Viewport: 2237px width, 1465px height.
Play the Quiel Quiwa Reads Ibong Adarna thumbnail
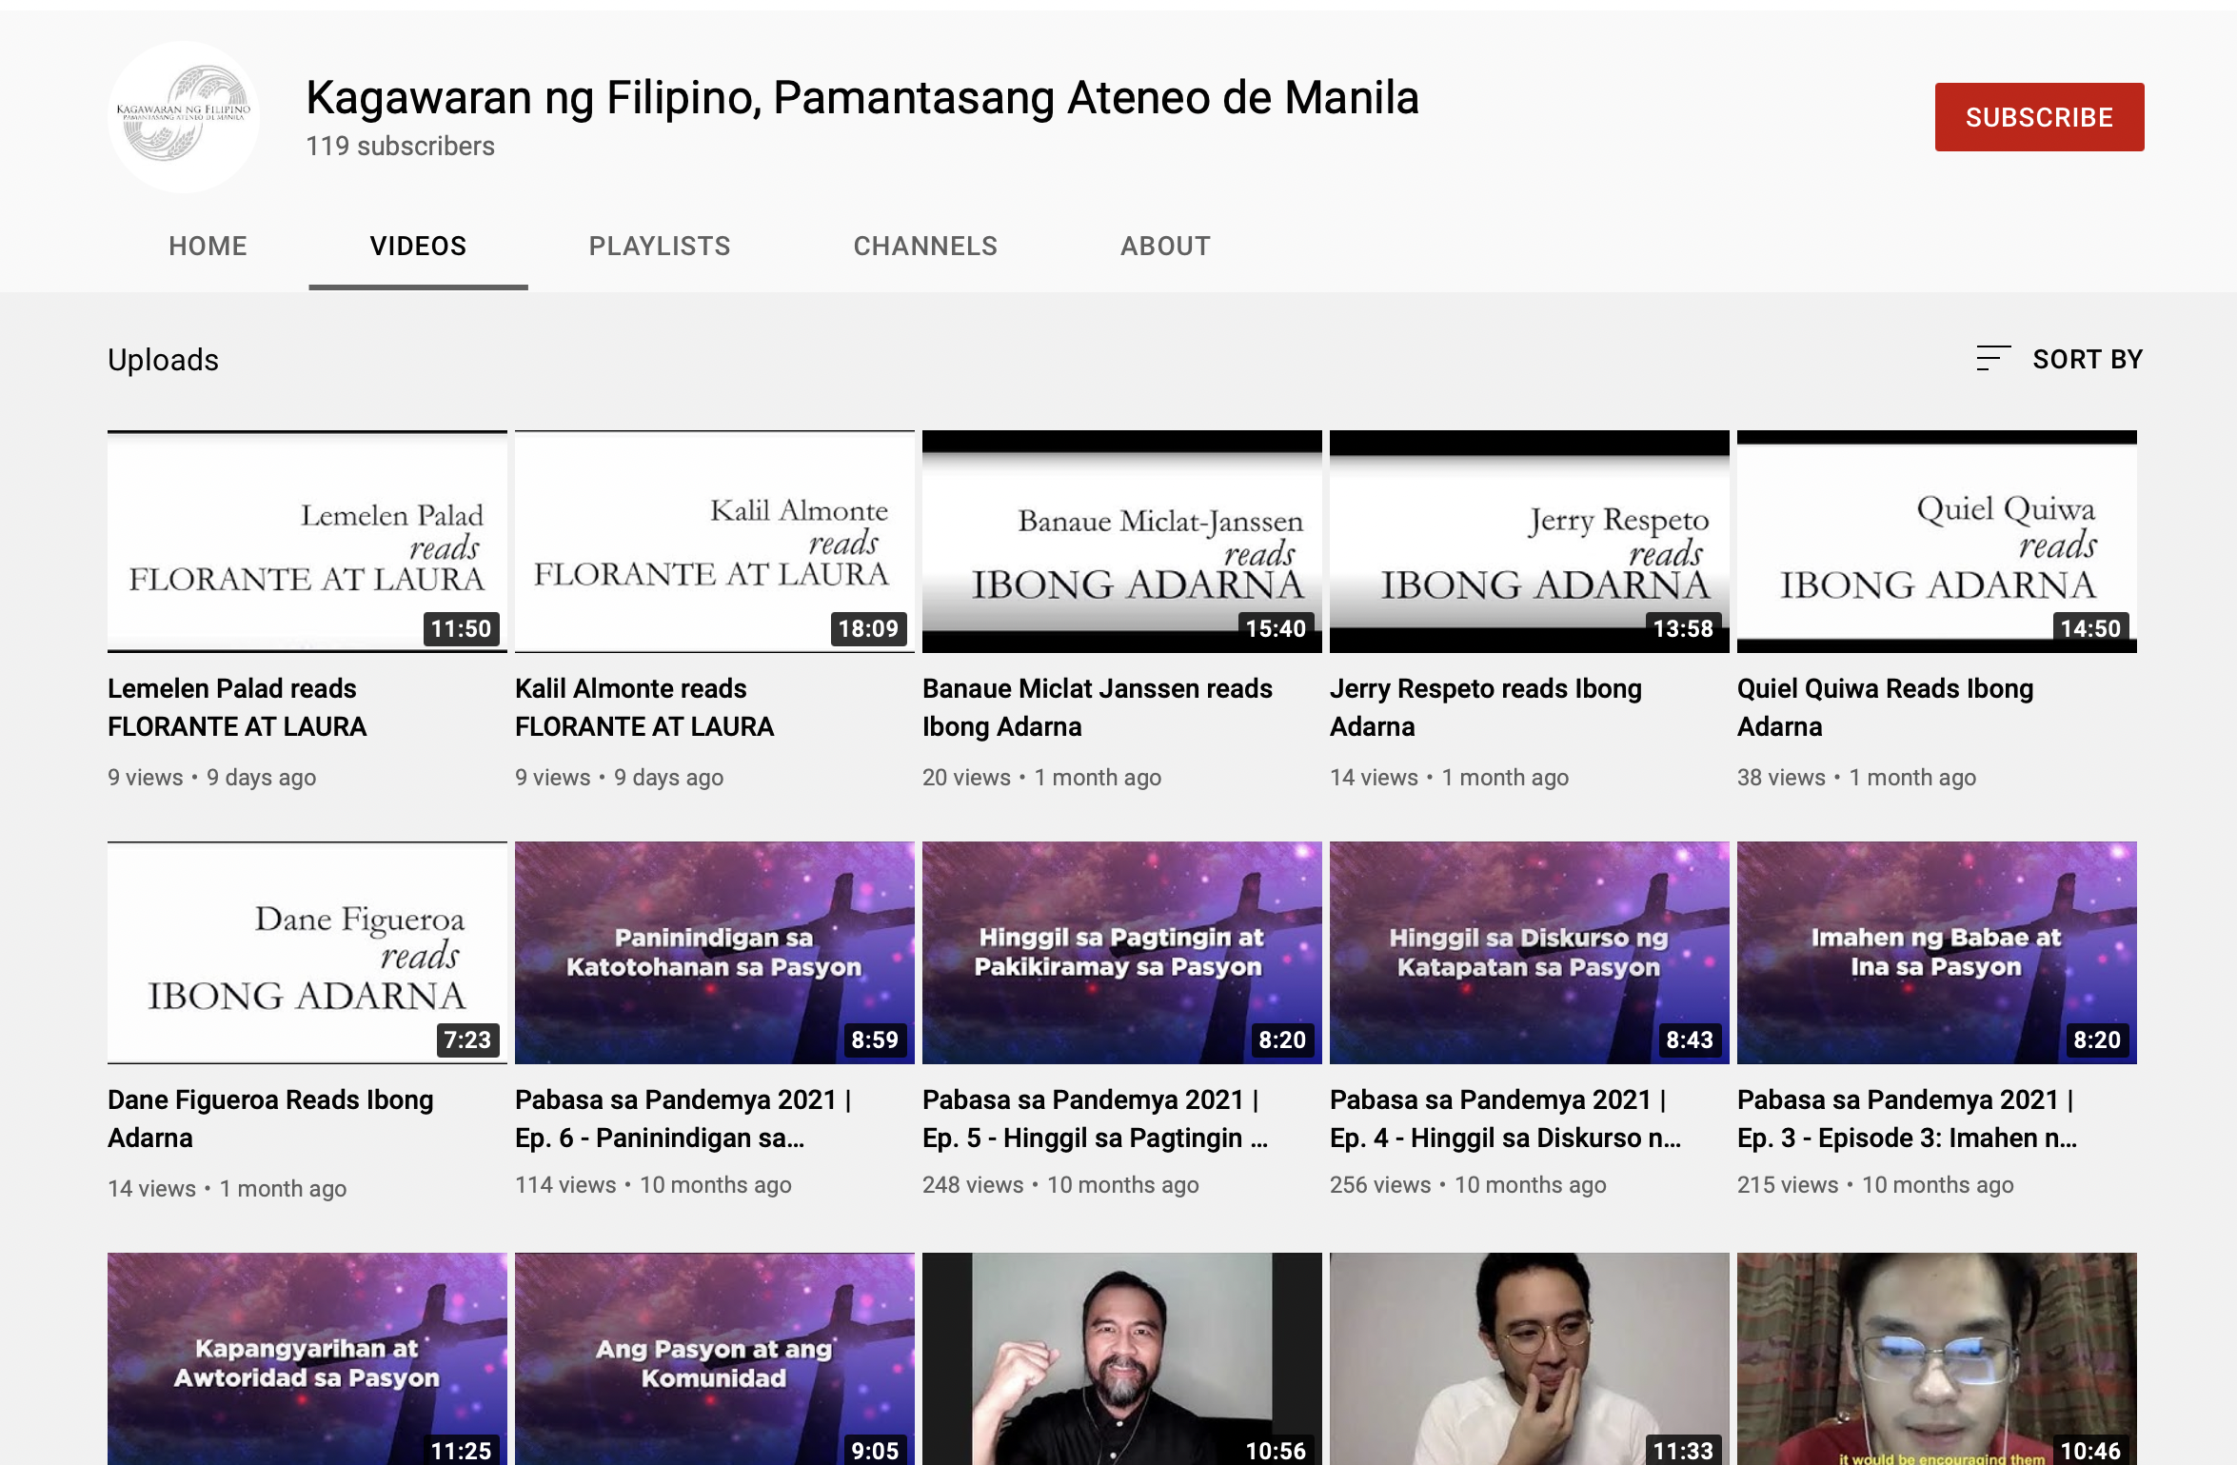click(x=1935, y=541)
